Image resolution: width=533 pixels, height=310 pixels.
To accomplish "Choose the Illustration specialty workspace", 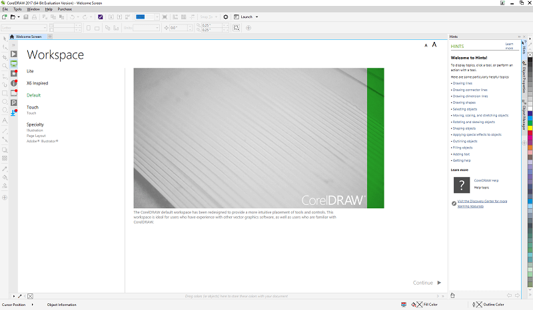I will click(35, 130).
